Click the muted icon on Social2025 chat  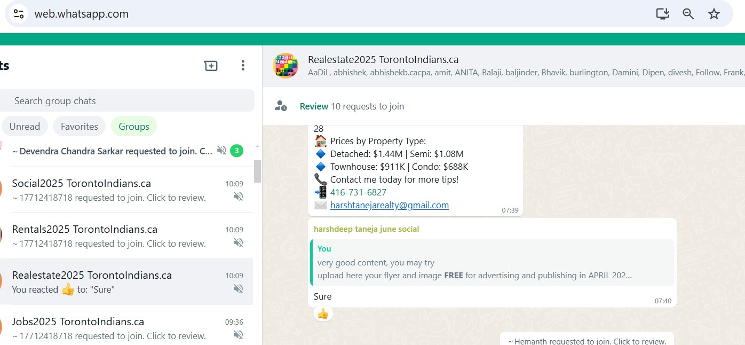pos(238,197)
